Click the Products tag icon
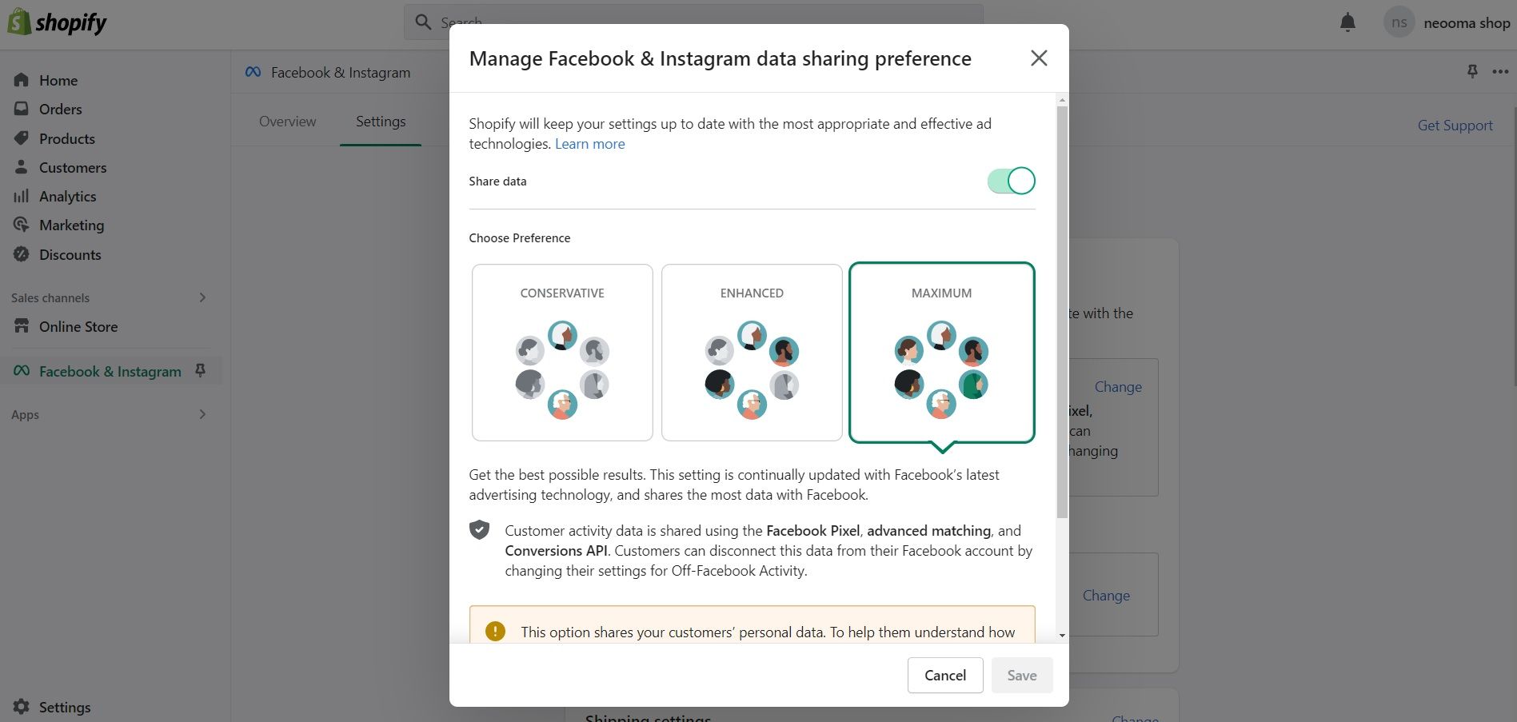This screenshot has width=1517, height=722. pos(22,138)
